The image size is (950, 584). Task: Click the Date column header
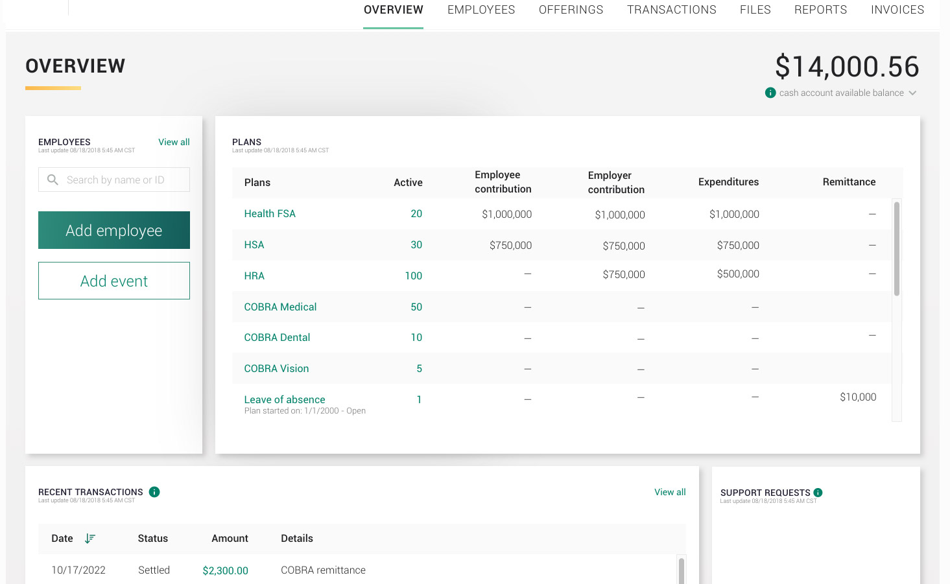pyautogui.click(x=62, y=538)
